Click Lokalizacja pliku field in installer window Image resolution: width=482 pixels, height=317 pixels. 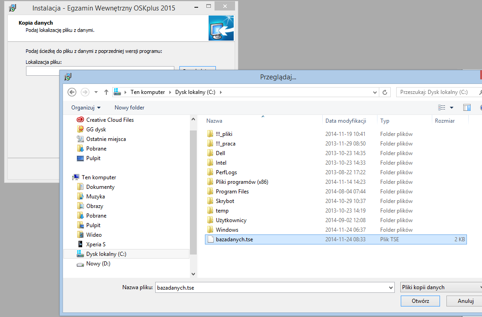point(100,71)
